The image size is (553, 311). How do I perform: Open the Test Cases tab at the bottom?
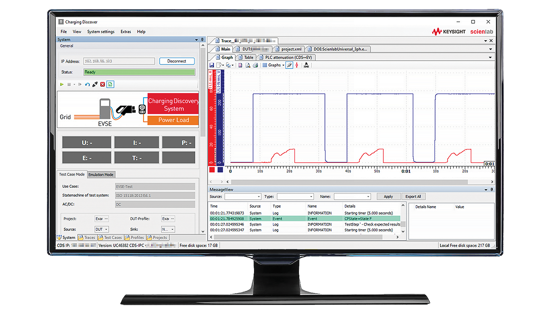point(110,237)
